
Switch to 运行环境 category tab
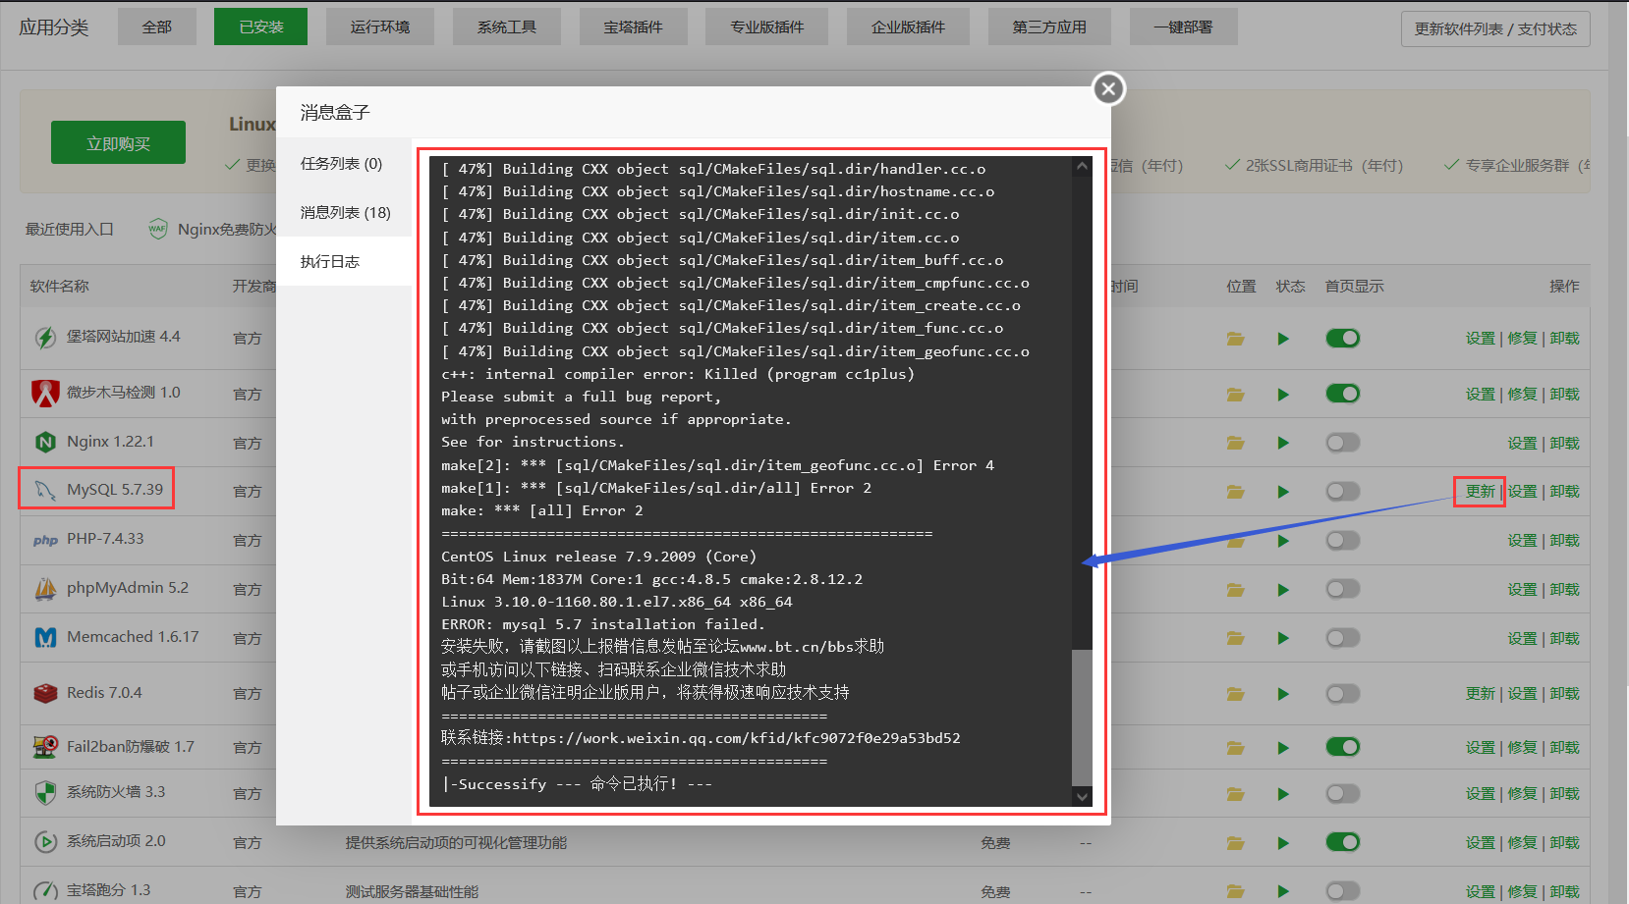(380, 27)
